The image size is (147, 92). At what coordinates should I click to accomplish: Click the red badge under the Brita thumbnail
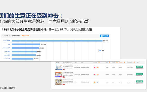tap(64, 70)
